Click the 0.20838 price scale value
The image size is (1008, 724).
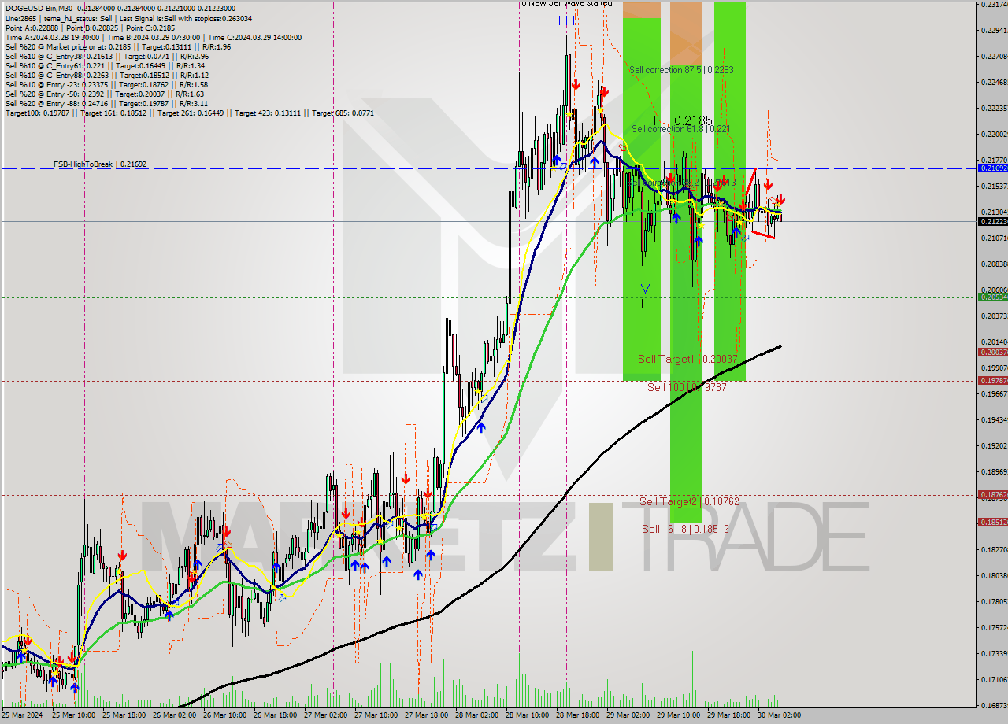coord(994,264)
